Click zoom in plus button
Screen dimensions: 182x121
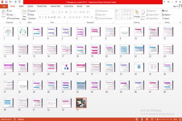[171, 119]
